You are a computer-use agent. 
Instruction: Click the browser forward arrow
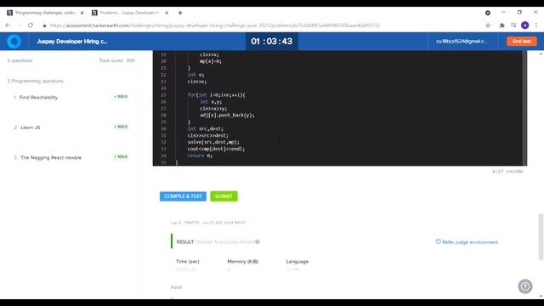pos(19,25)
